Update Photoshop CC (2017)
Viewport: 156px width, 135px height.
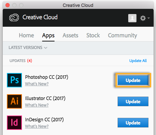[x=133, y=80]
